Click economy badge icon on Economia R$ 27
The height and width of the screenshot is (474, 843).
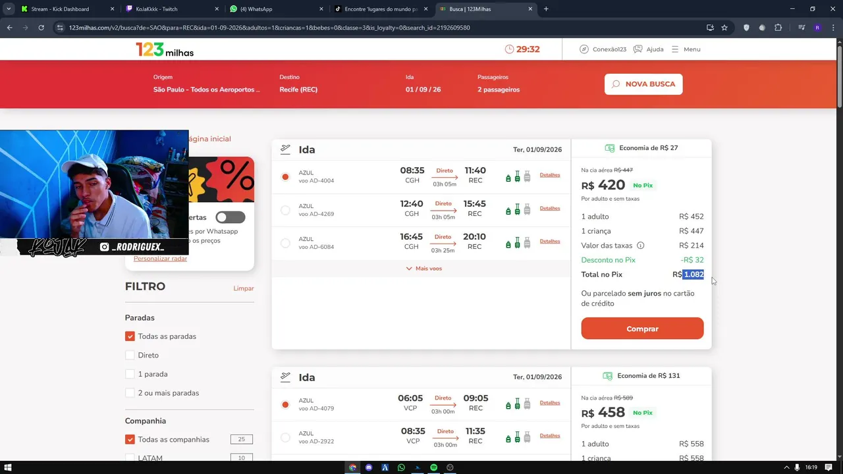click(609, 148)
